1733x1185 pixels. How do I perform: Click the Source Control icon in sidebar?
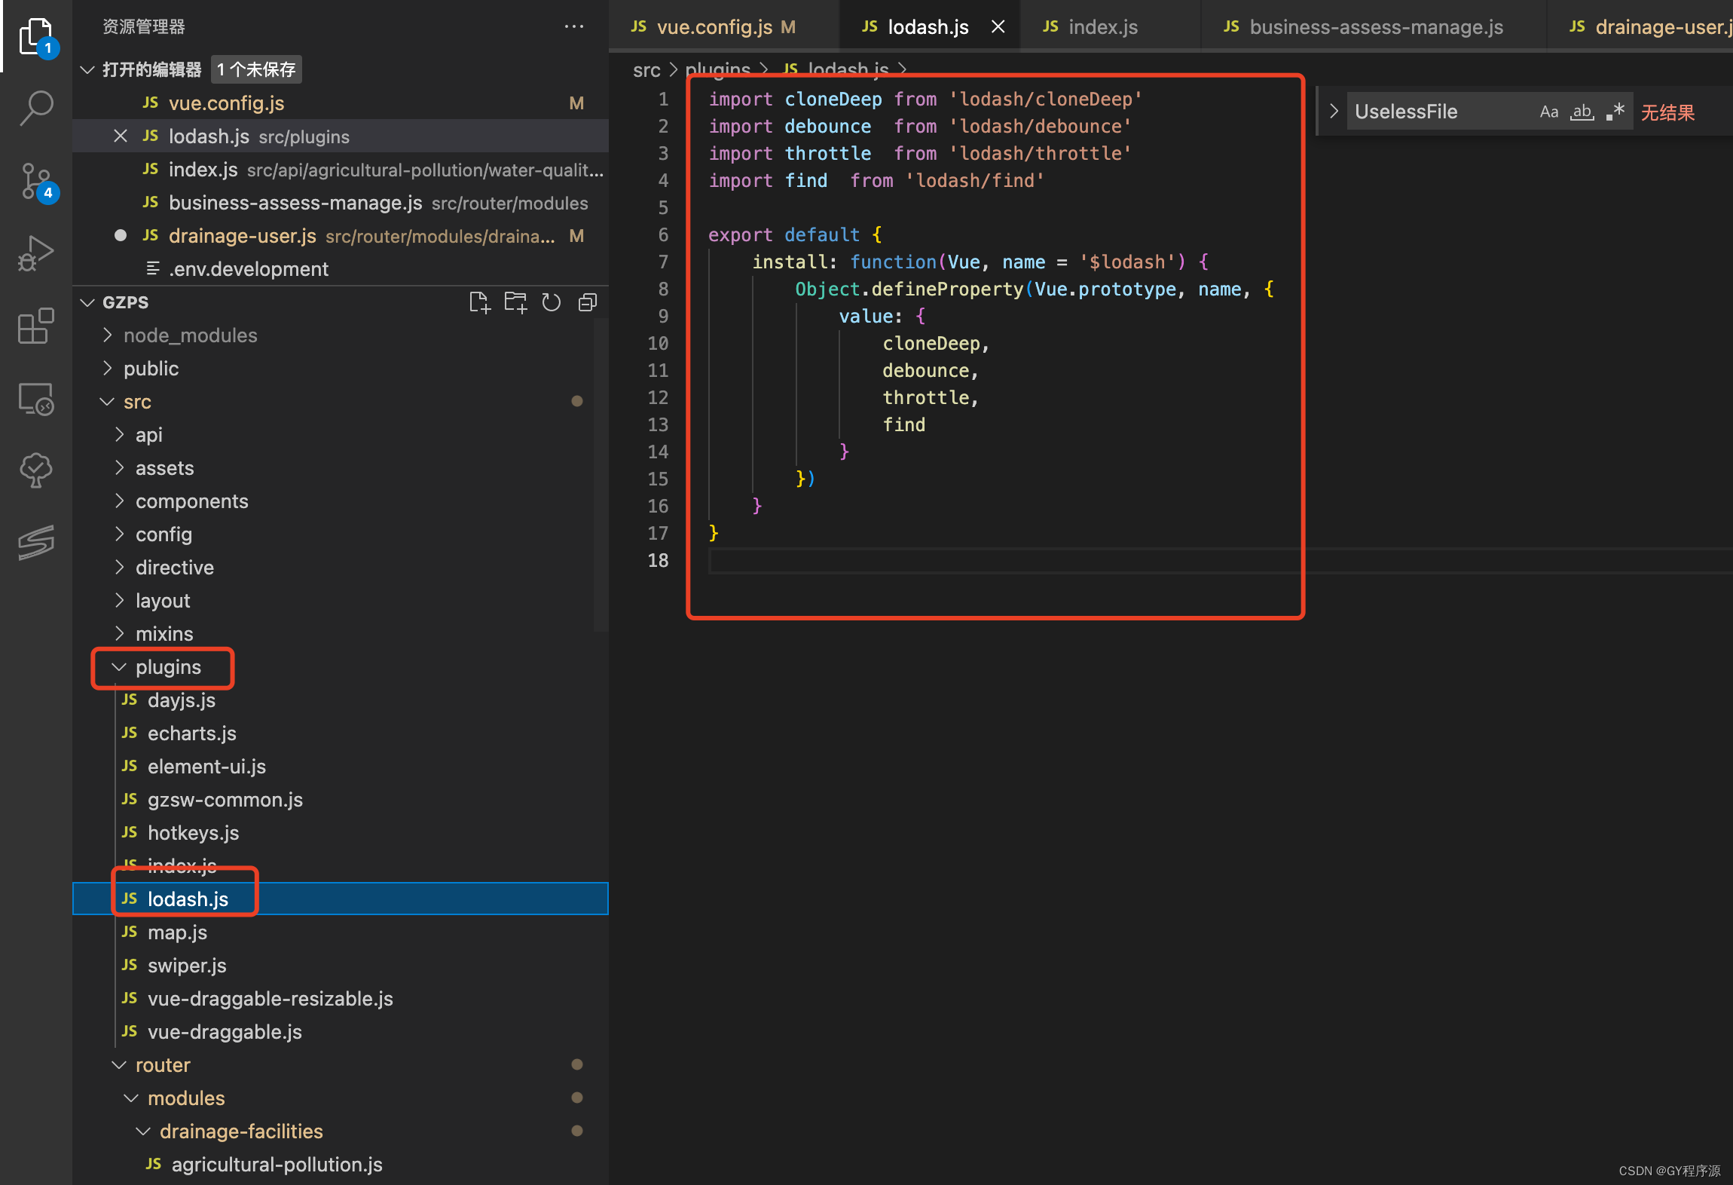pos(35,182)
